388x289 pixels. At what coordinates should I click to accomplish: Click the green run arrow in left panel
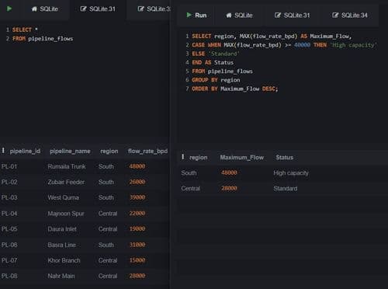pyautogui.click(x=9, y=9)
